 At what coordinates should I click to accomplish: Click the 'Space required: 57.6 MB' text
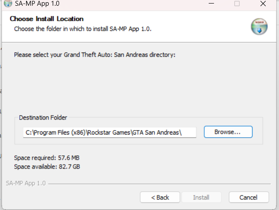tap(46, 158)
